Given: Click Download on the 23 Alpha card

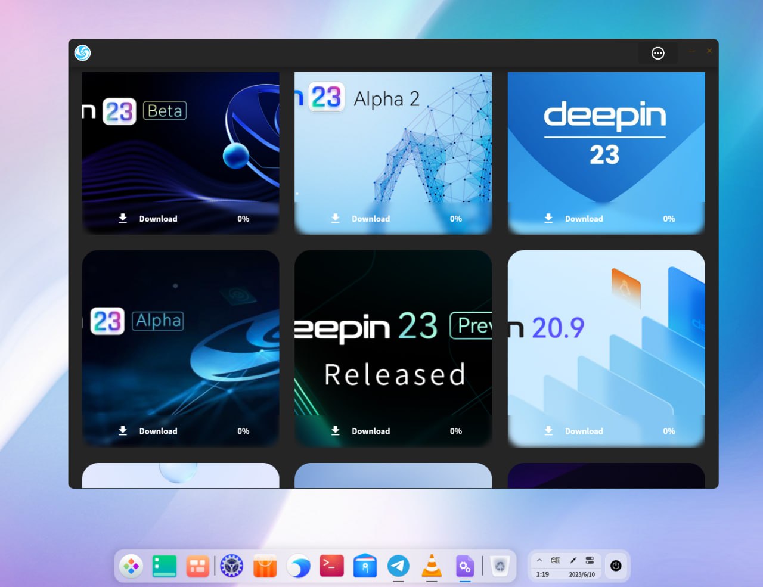Looking at the screenshot, I should [158, 431].
